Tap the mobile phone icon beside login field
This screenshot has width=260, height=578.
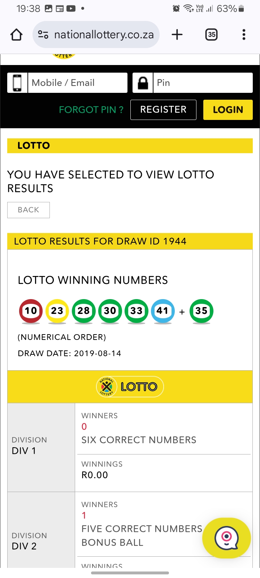[17, 83]
